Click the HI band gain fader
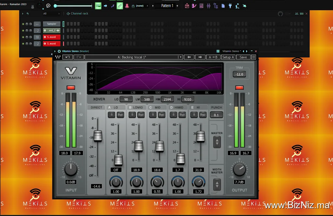This screenshot has width=333, height=216. [x=200, y=137]
